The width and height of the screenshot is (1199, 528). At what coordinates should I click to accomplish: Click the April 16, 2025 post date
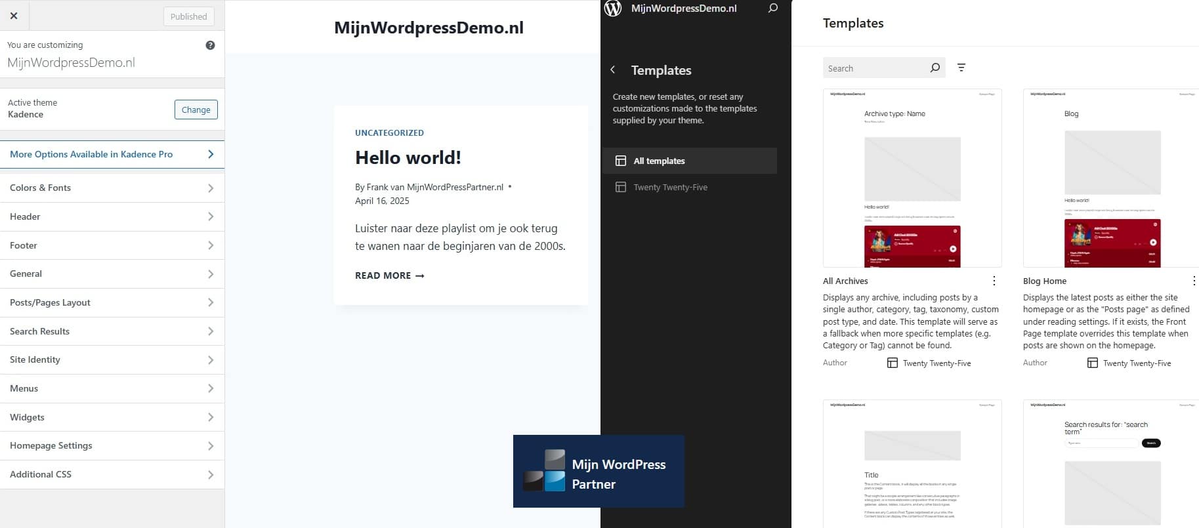pos(382,201)
